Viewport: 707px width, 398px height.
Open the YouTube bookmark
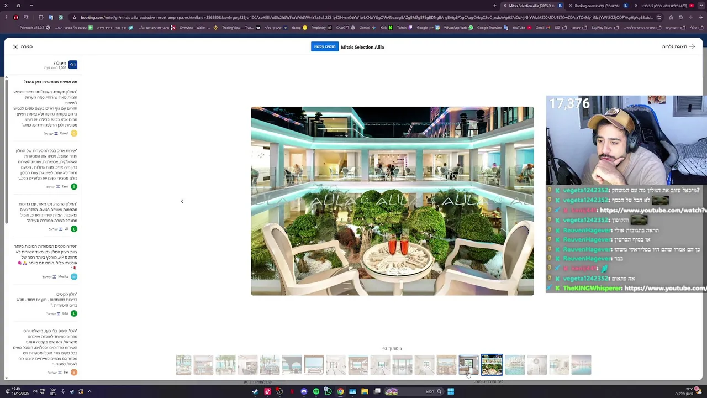point(521,28)
